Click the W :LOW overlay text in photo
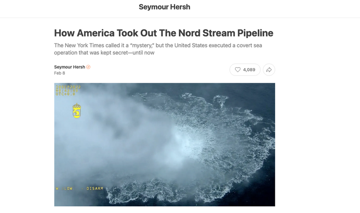The height and width of the screenshot is (213, 360). click(64, 188)
